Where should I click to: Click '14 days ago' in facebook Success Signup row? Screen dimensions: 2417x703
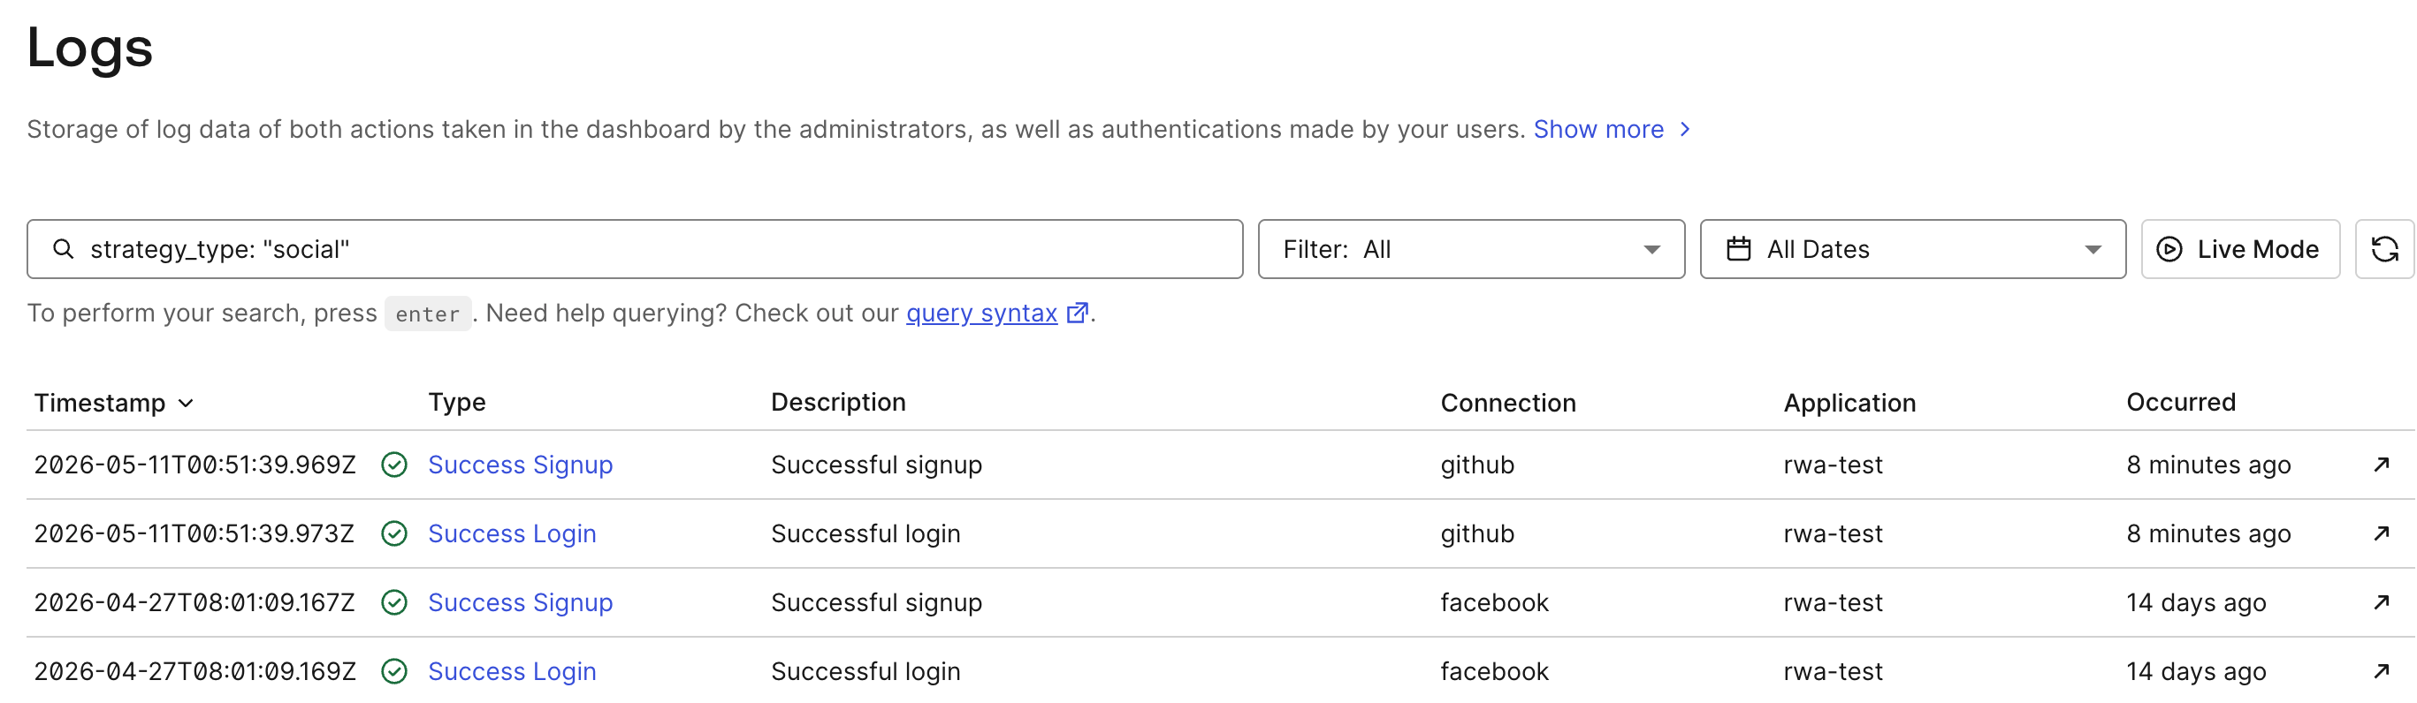click(x=2196, y=602)
